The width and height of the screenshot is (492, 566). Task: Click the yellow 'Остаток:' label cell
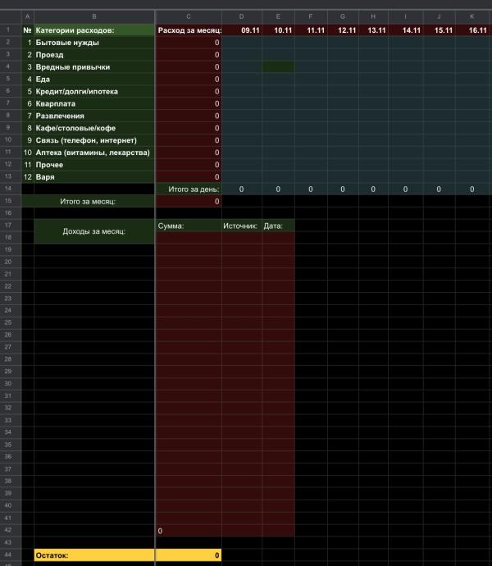click(94, 555)
